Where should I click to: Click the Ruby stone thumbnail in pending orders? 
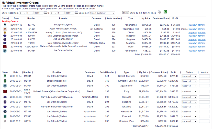click(5, 47)
